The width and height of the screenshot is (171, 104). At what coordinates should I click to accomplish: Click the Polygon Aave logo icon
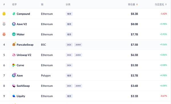(x=14, y=75)
